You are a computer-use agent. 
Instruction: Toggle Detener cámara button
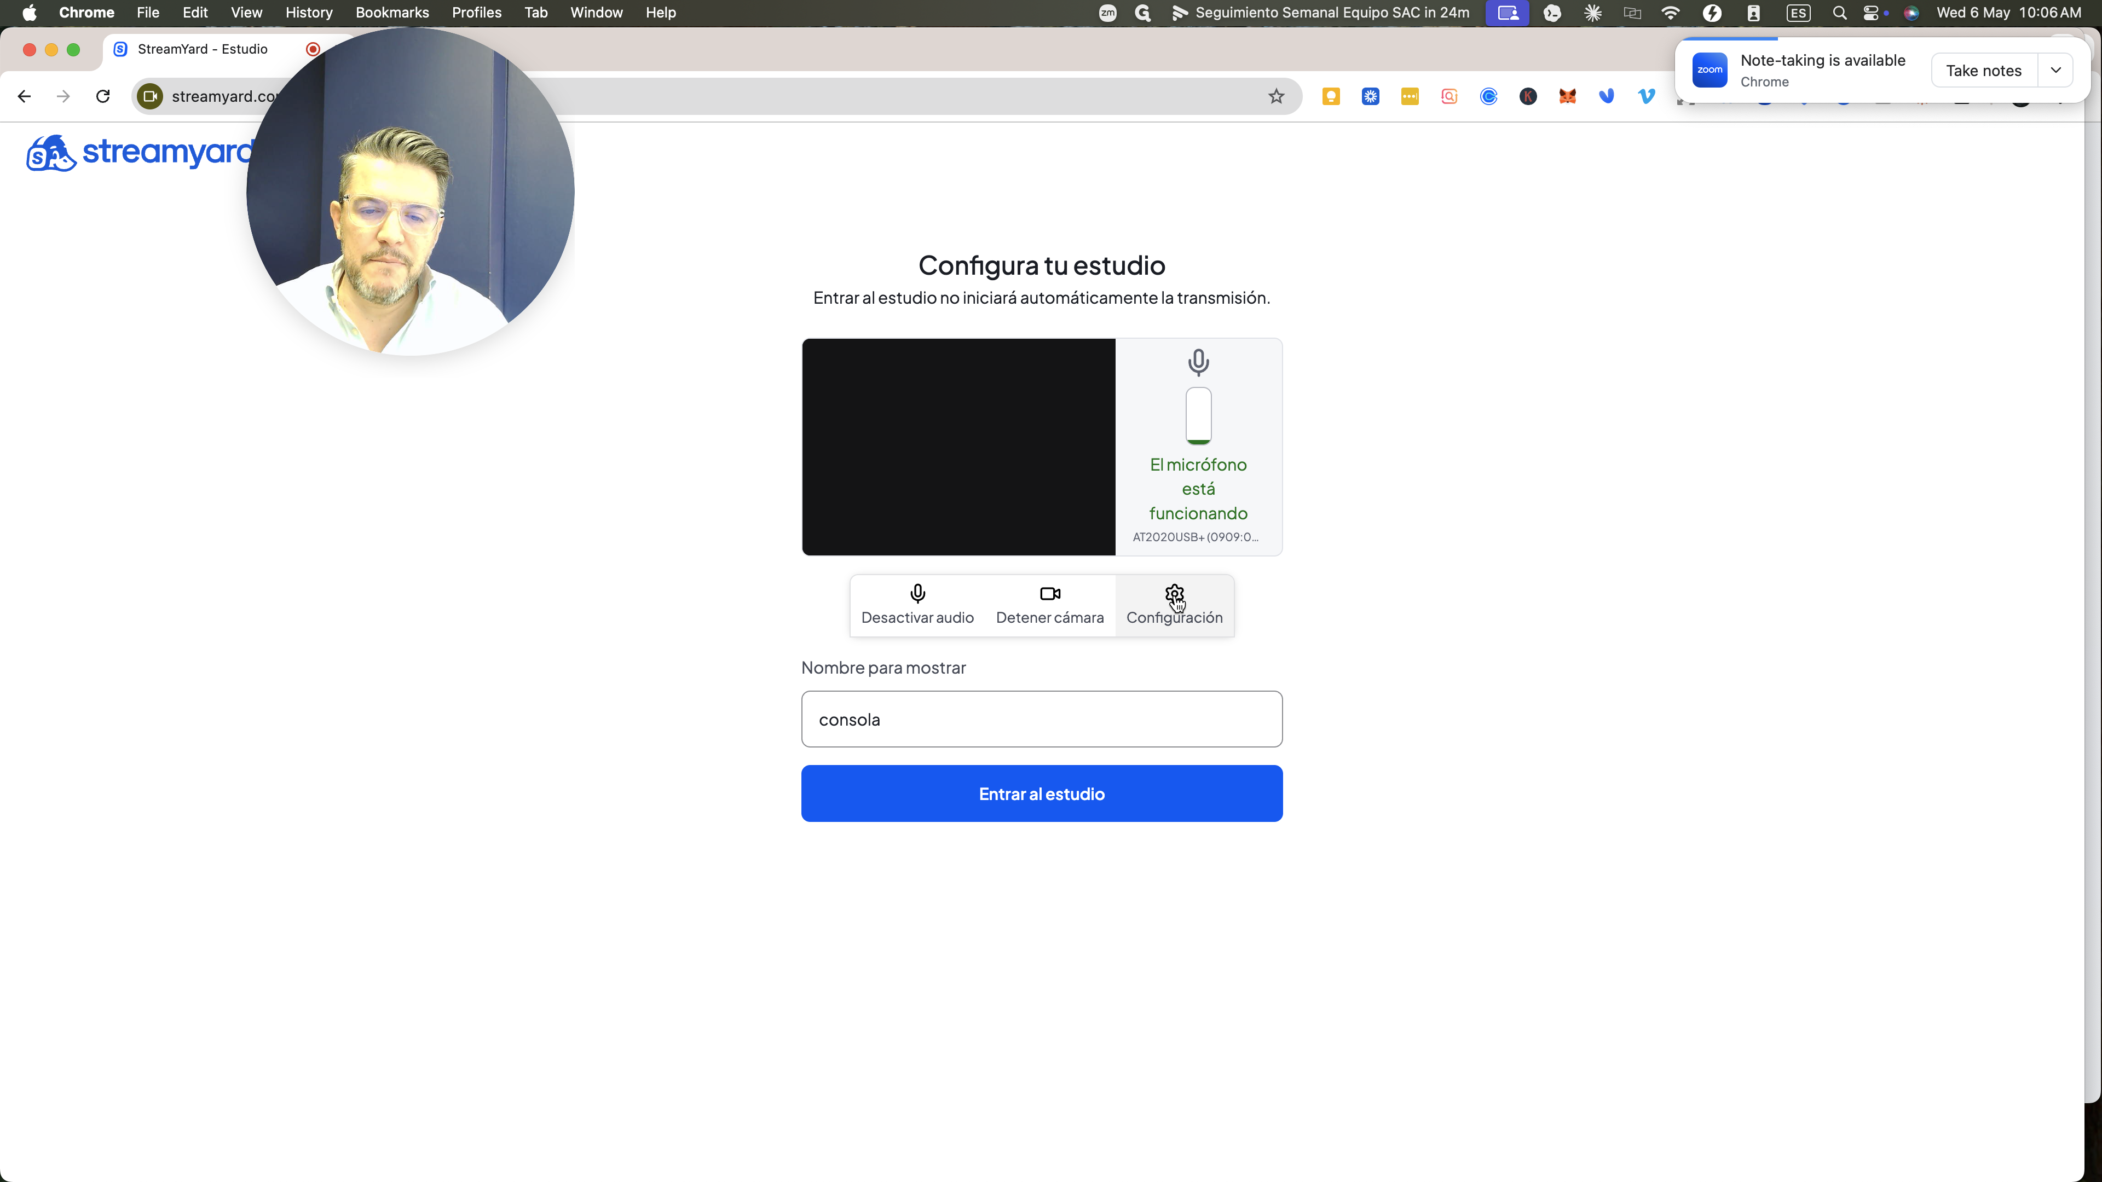tap(1049, 605)
